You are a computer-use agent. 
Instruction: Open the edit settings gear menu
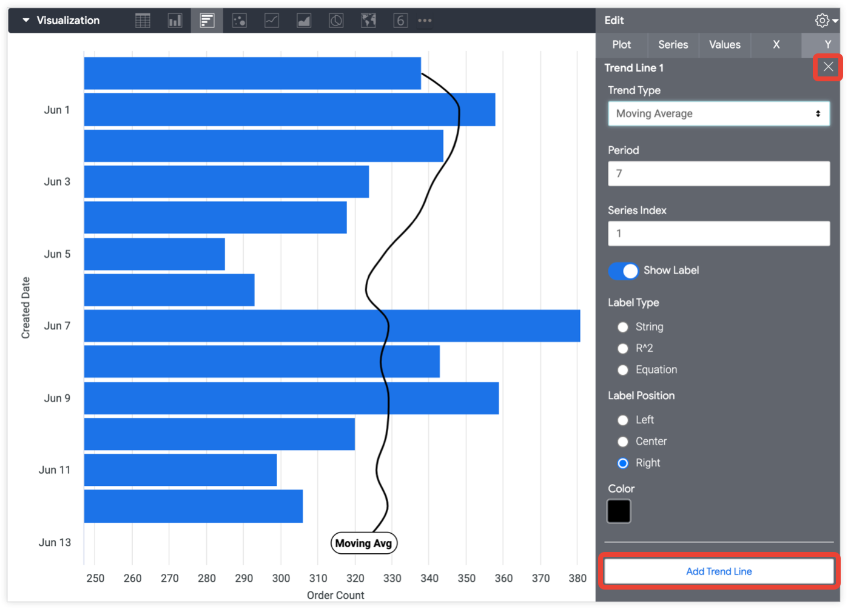point(823,20)
